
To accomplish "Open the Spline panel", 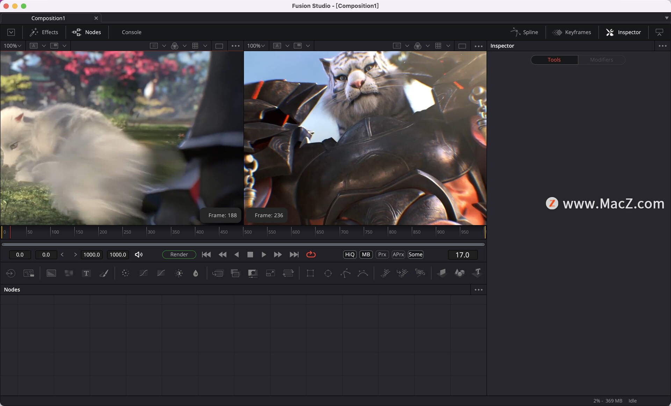I will coord(525,32).
